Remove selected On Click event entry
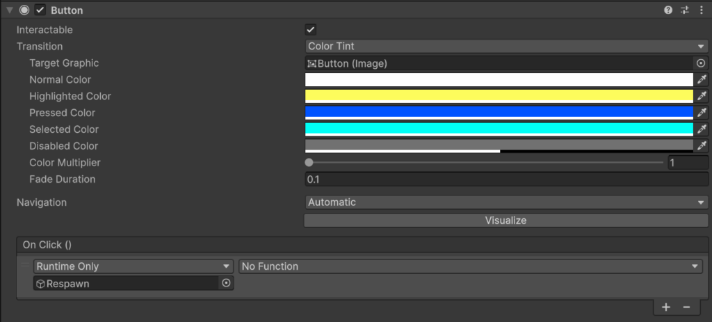Screen dimensions: 712x322 pos(686,307)
